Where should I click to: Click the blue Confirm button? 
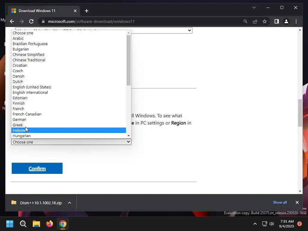(x=37, y=168)
